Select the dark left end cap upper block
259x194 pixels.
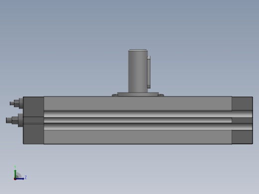[x=34, y=106]
